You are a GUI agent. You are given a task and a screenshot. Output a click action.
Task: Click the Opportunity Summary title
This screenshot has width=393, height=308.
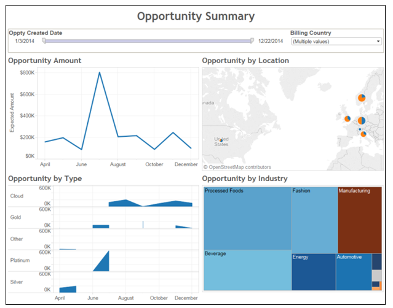click(x=196, y=17)
